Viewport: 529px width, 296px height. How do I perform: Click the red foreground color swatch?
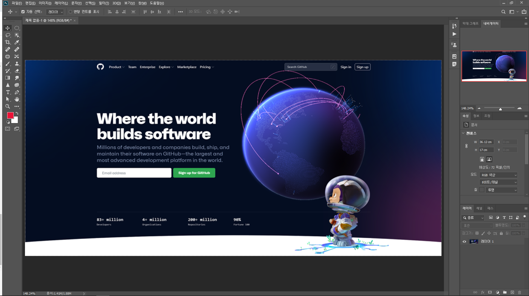coord(10,115)
